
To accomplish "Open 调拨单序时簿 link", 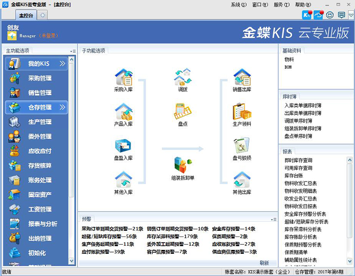I will (x=299, y=121).
